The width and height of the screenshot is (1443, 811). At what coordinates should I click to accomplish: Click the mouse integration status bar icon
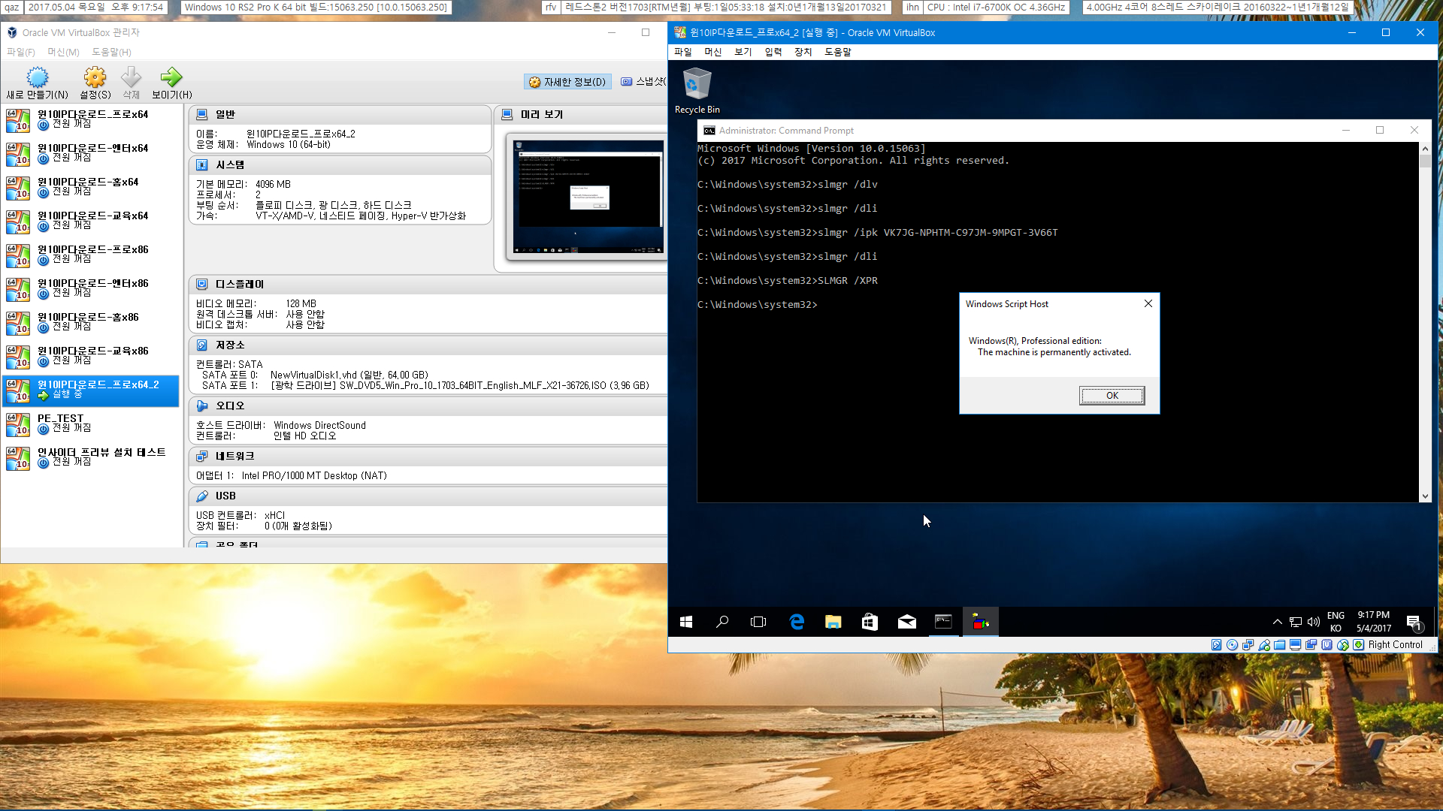[x=1343, y=644]
